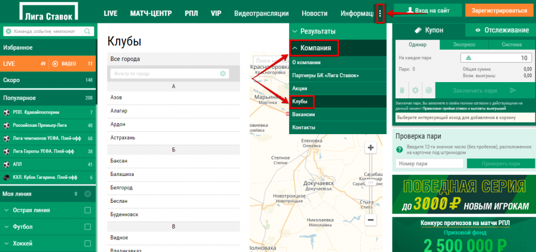Enable the Хоккей checkbox

[x=87, y=244]
